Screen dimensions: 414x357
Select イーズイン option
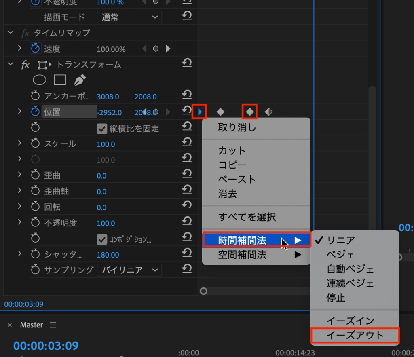[x=355, y=321]
